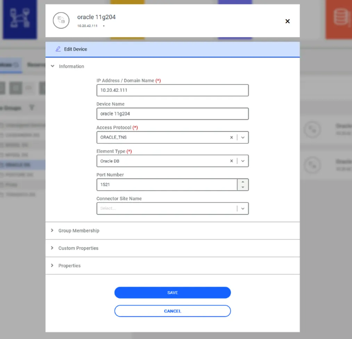
Task: Click the Device Name input field
Action: (x=173, y=114)
